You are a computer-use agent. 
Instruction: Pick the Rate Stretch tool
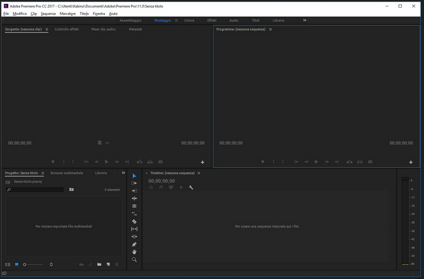tap(134, 214)
